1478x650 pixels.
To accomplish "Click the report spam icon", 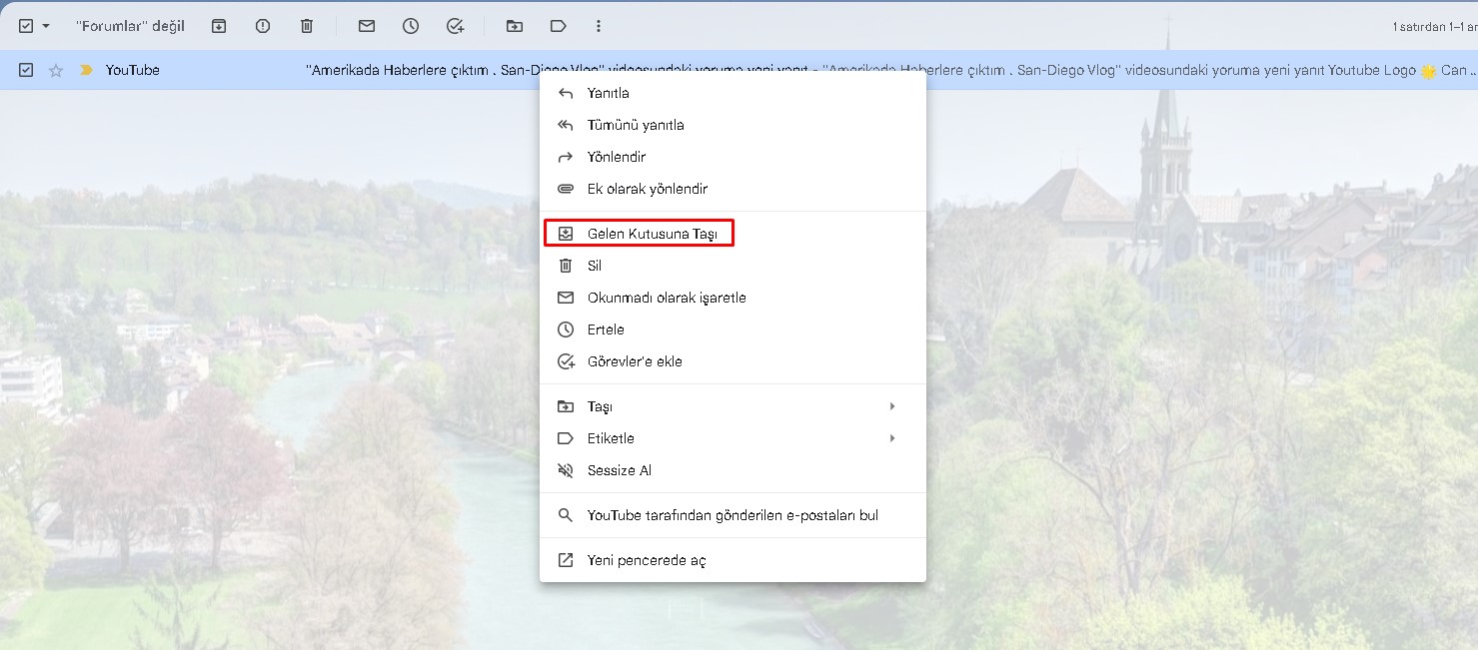I will [262, 25].
